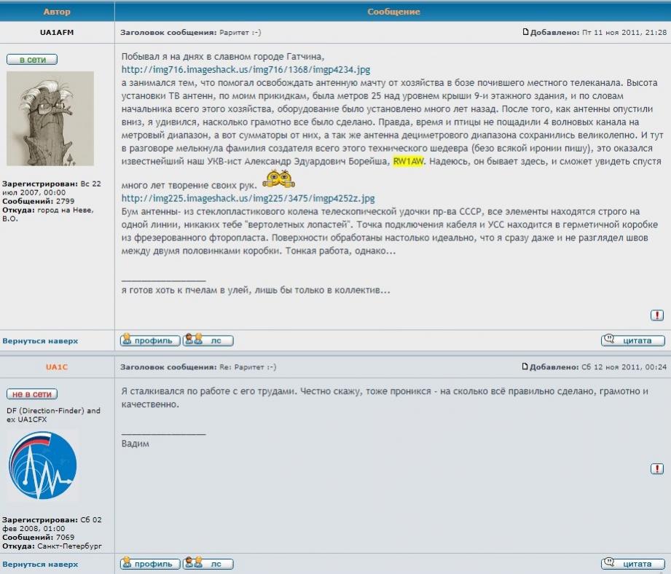The height and width of the screenshot is (574, 671).
Task: Click the post icon beside UA1C's date
Action: pos(525,367)
